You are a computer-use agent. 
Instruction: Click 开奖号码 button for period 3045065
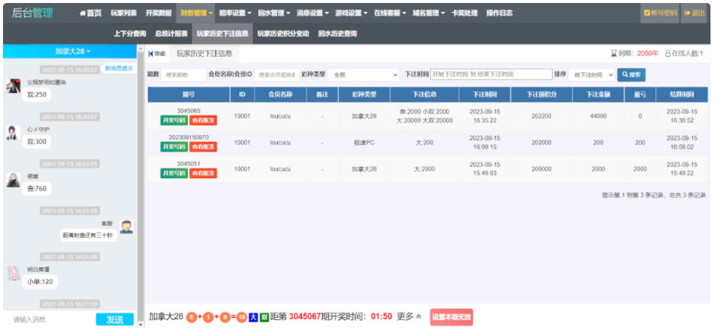[174, 120]
